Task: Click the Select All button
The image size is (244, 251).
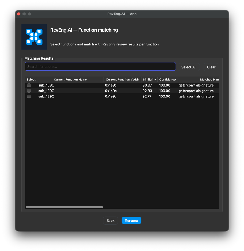Action: [x=189, y=67]
